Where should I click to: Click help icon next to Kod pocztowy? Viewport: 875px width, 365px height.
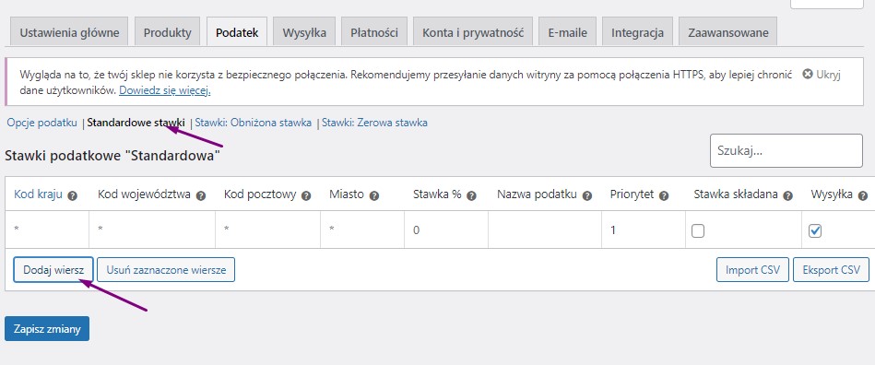tap(306, 196)
